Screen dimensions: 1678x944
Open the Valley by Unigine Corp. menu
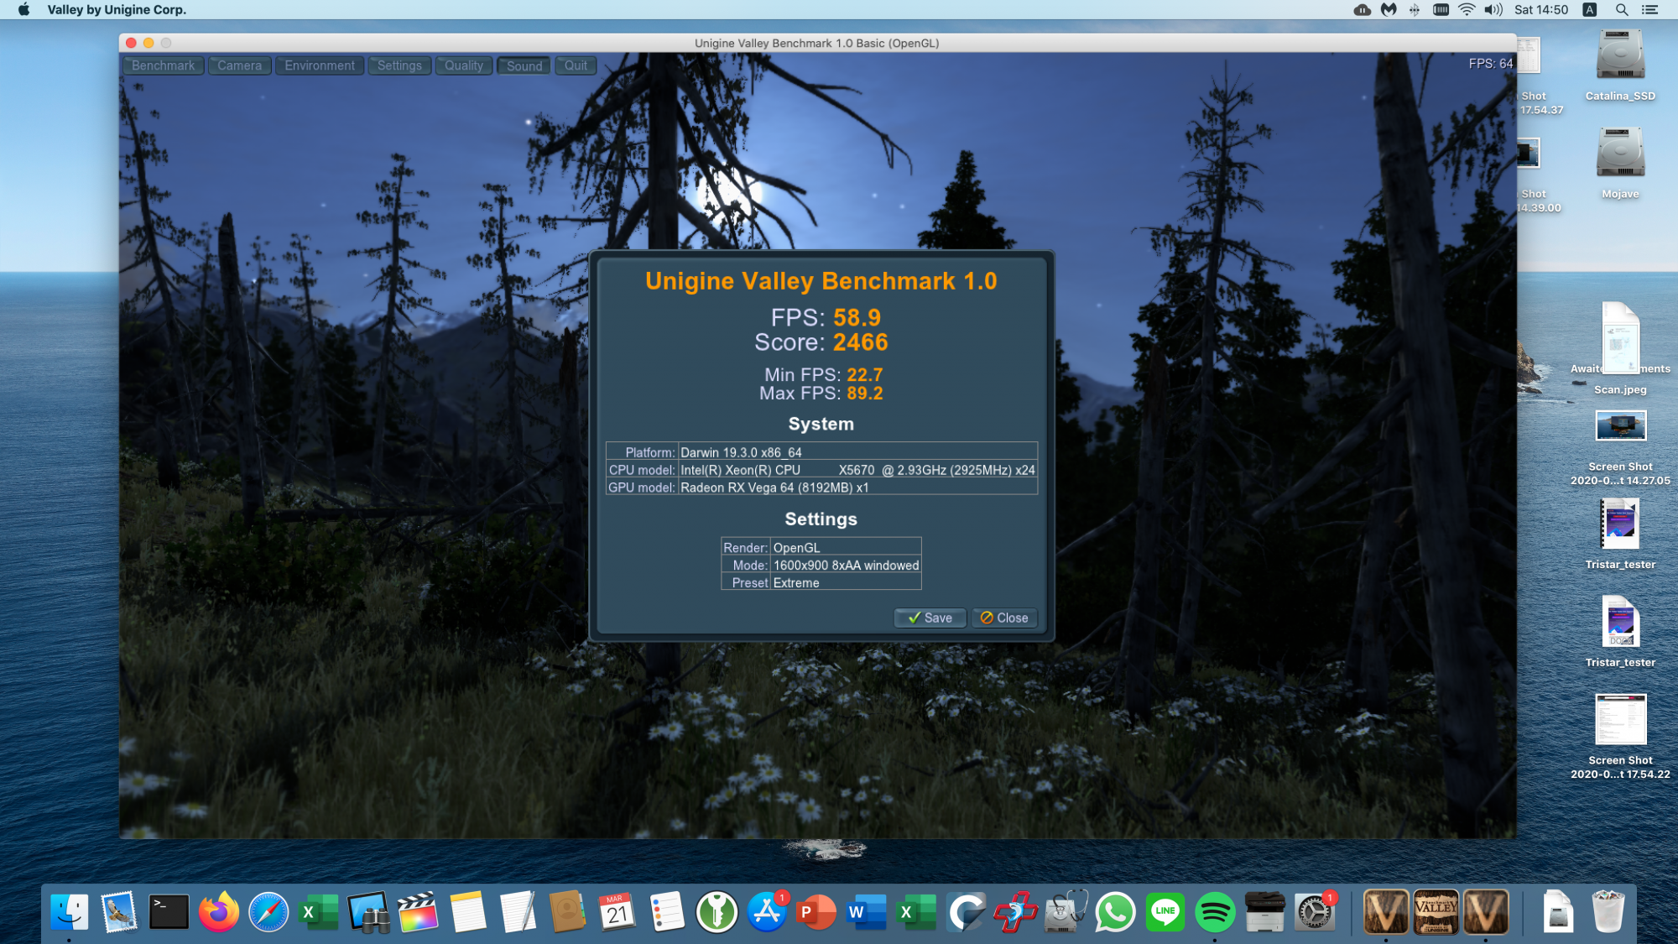117,10
